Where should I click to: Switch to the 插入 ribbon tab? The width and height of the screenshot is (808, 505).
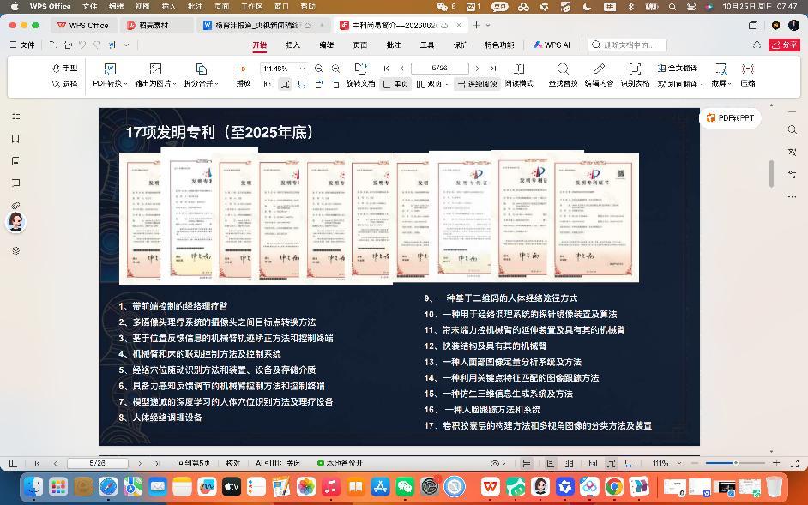coord(292,45)
